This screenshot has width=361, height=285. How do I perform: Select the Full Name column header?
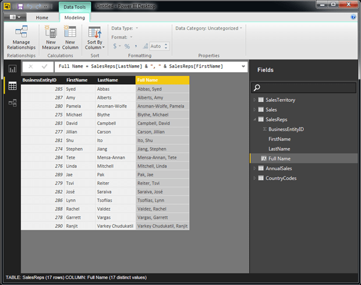pos(162,80)
